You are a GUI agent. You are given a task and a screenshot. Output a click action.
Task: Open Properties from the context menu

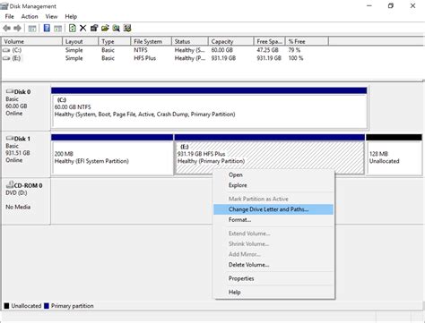[273, 278]
